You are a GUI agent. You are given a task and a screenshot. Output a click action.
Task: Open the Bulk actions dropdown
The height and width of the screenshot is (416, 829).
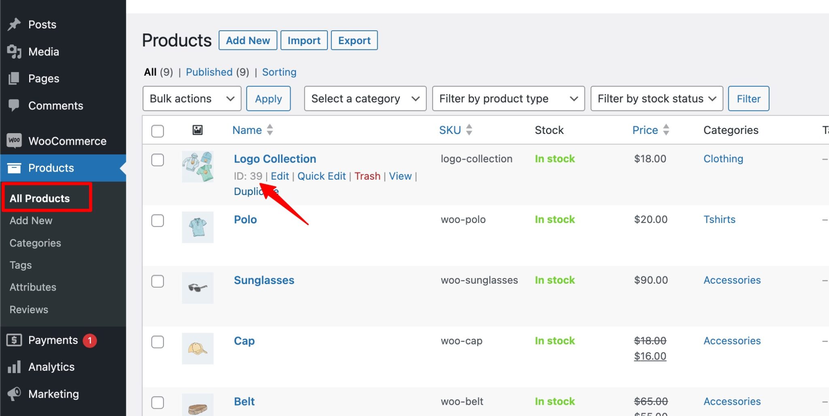coord(192,98)
